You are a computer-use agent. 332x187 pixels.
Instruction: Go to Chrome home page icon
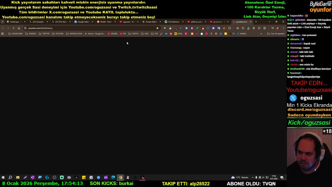click(19, 28)
